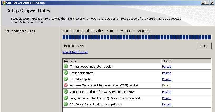Minimize the SQL Server Setup window
The height and width of the screenshot is (112, 215).
pos(203,3)
